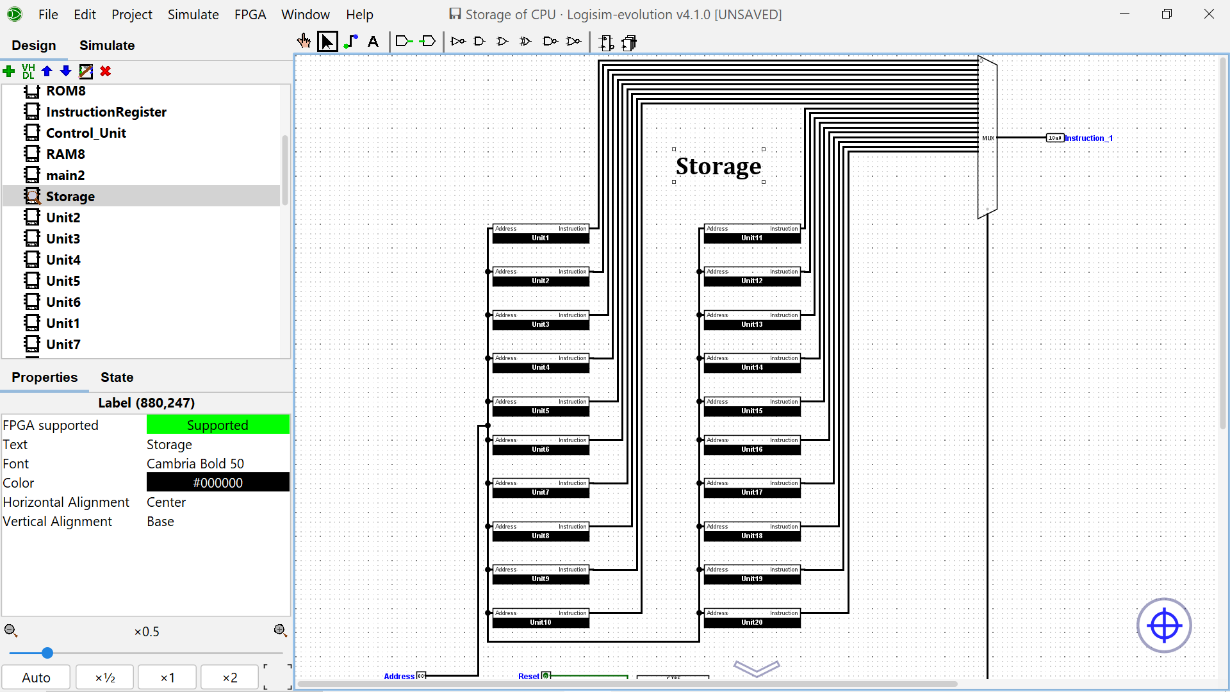Open the Simulate menu

193,14
